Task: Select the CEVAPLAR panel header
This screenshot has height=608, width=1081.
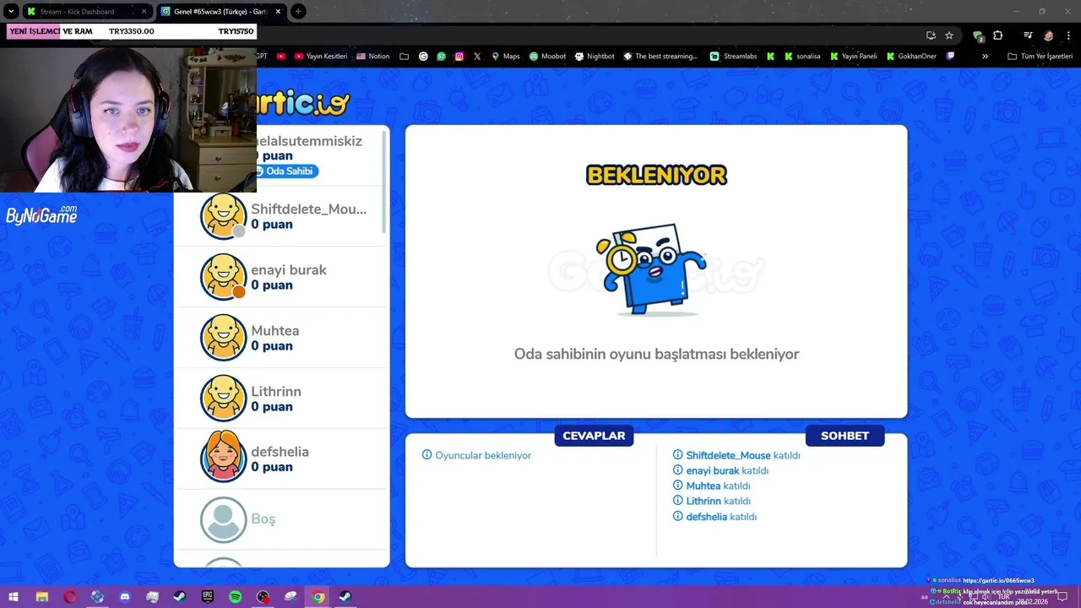Action: tap(594, 436)
